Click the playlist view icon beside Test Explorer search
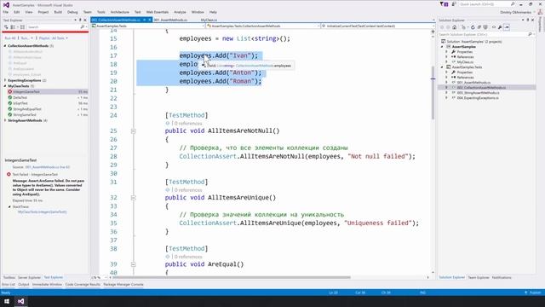 23,26
